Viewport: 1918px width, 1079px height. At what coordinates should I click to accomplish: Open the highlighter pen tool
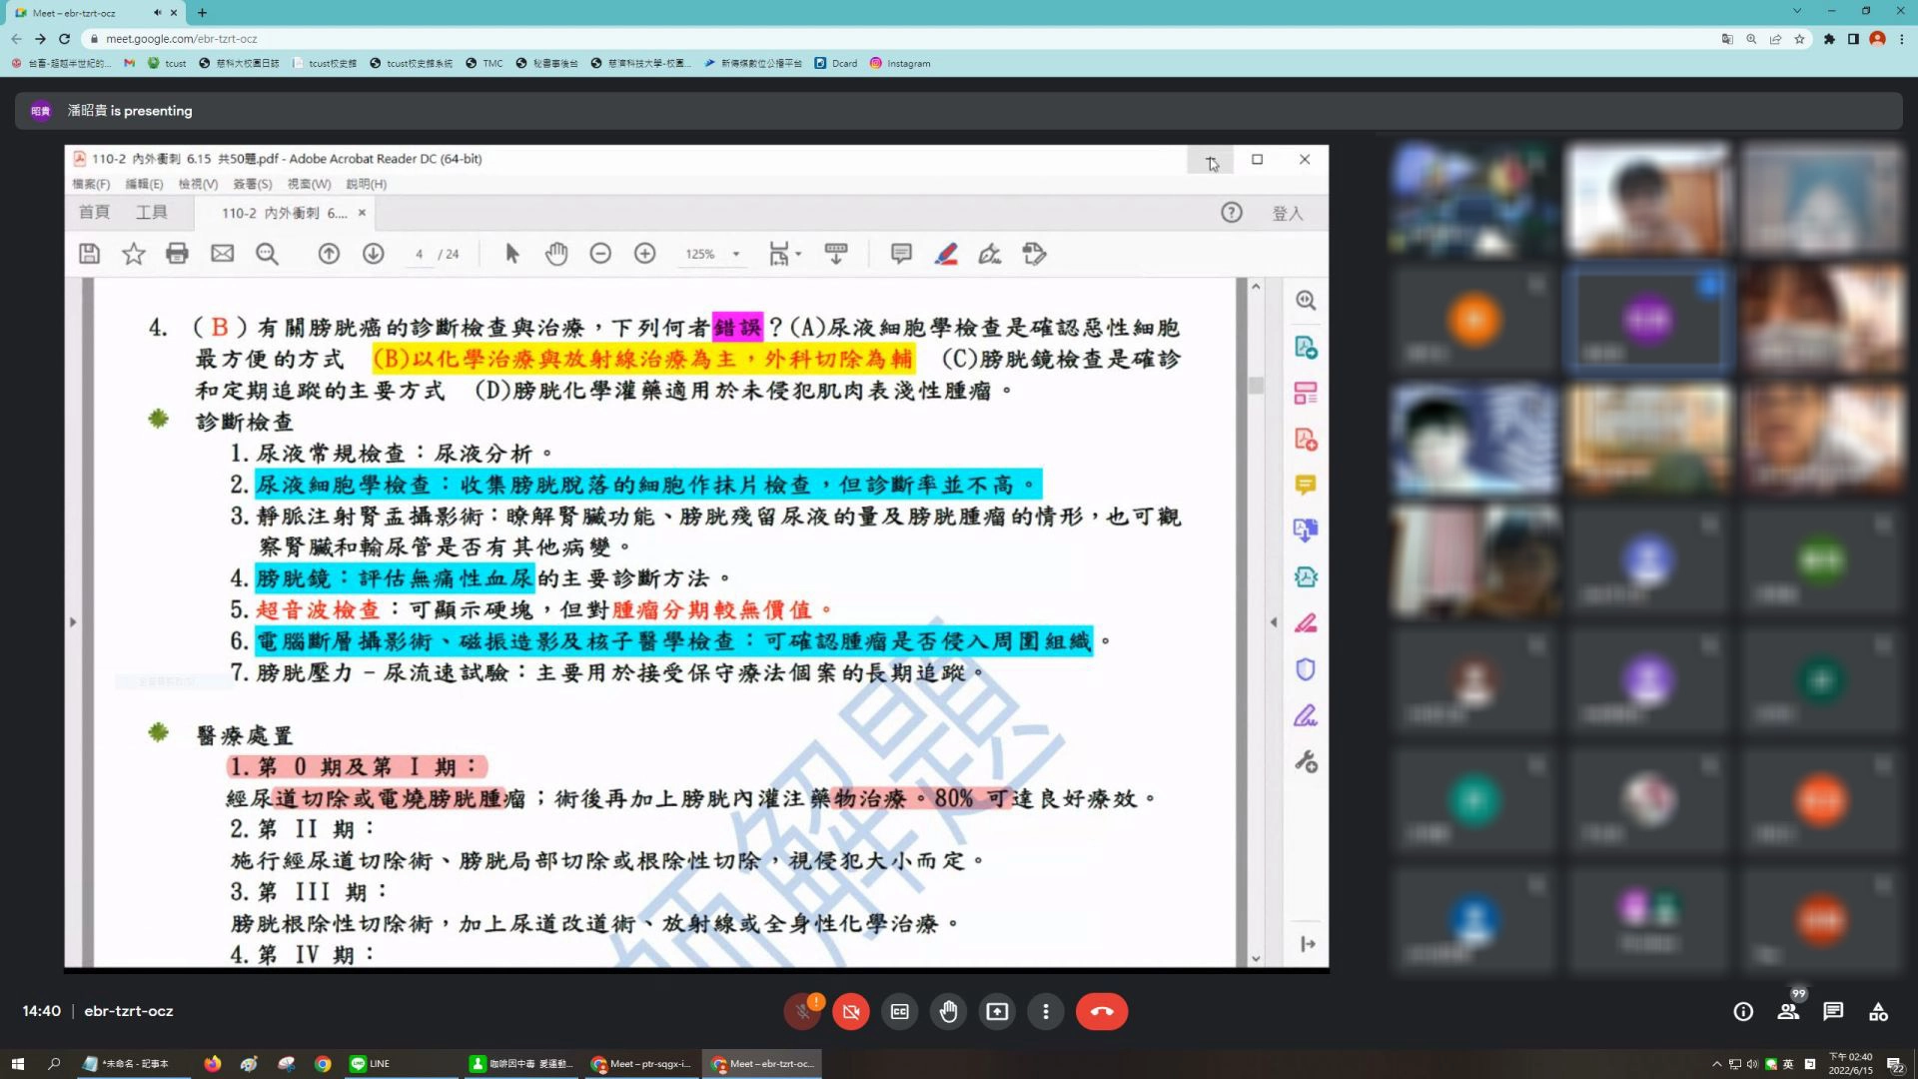(x=946, y=254)
